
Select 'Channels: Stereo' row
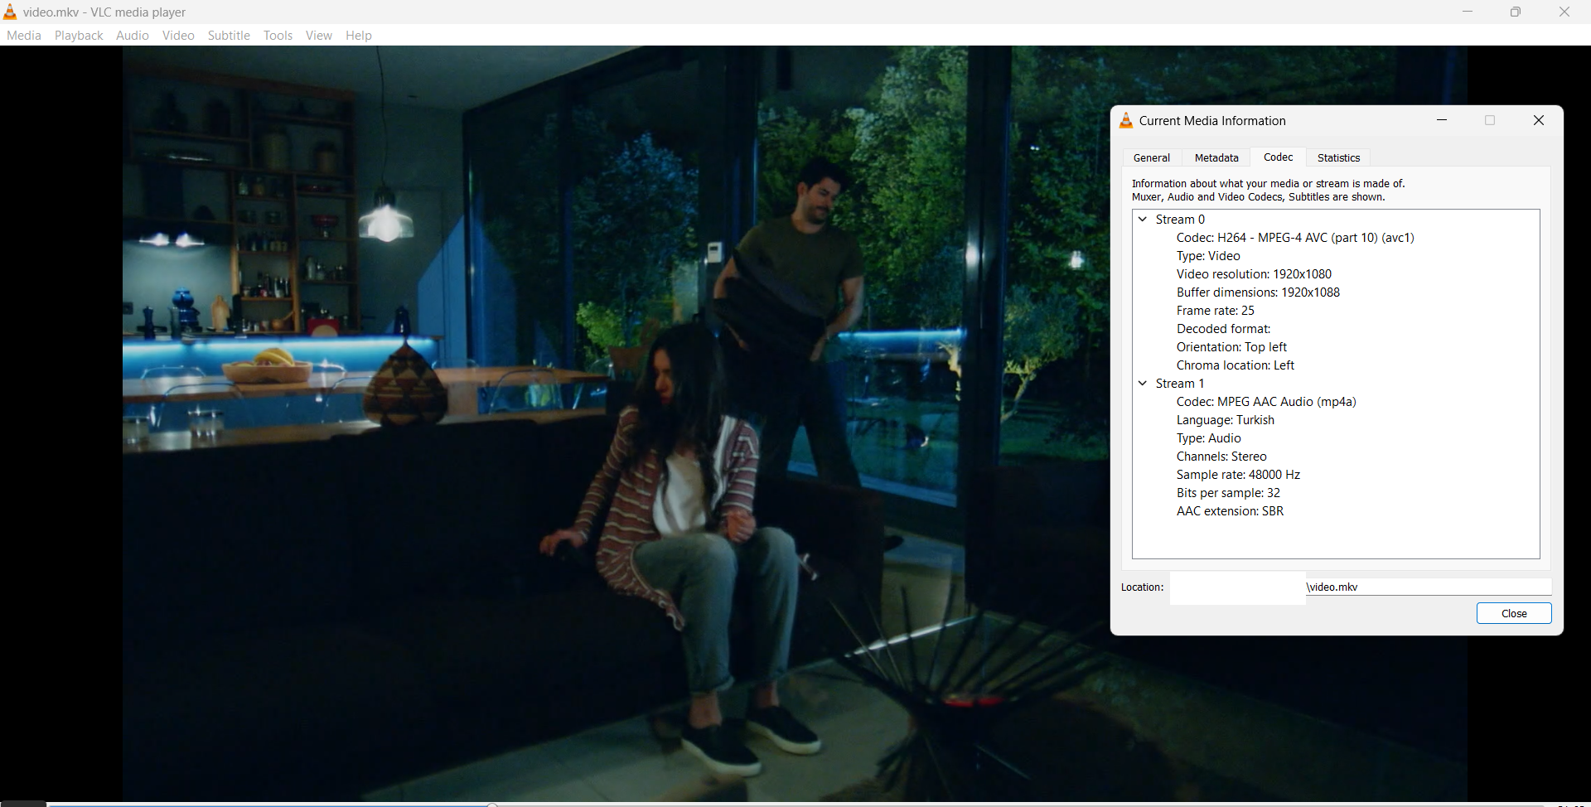1221,457
